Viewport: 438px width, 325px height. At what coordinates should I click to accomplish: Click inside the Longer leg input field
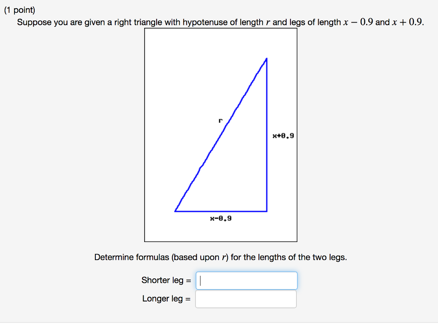click(x=246, y=299)
